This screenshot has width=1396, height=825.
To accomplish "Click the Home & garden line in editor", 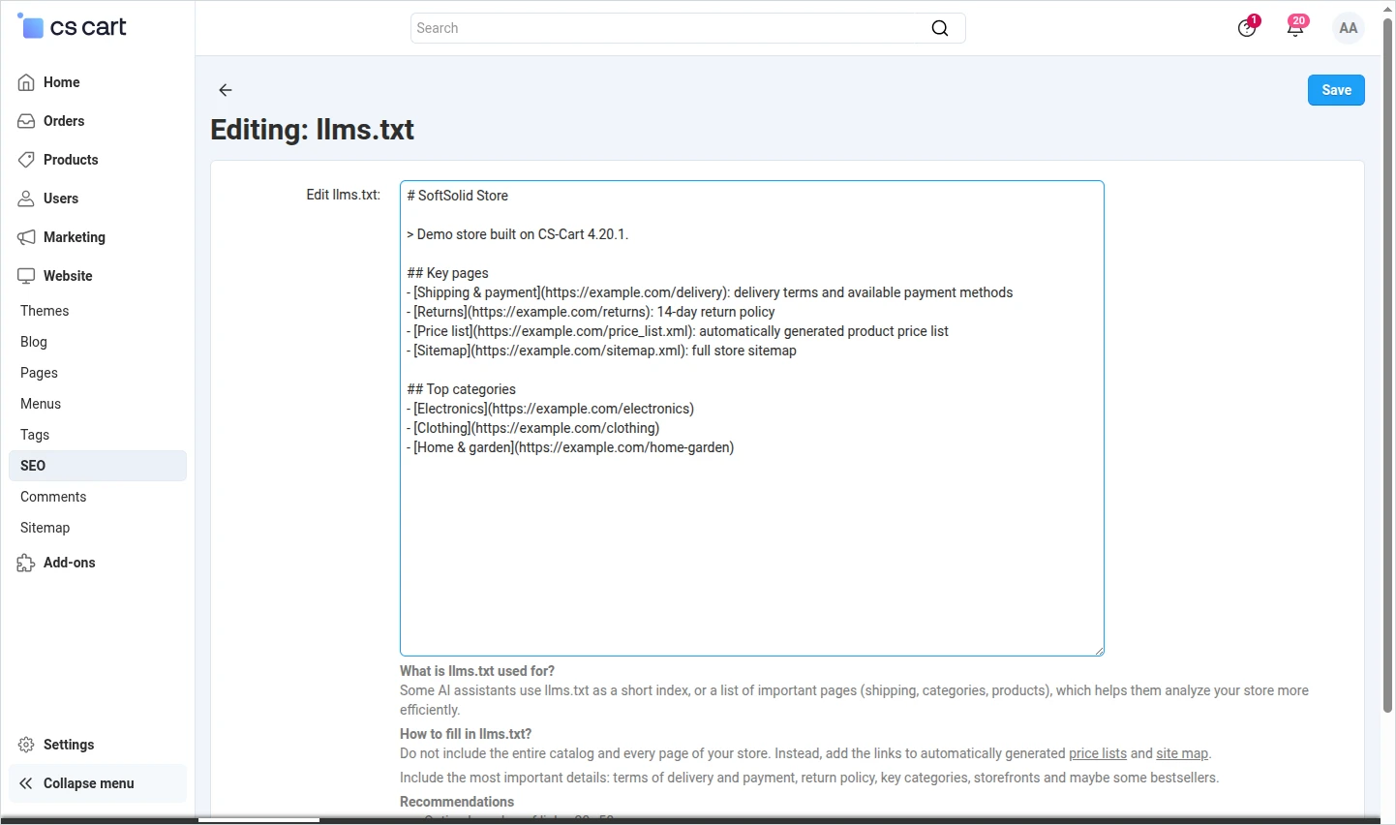I will point(570,447).
